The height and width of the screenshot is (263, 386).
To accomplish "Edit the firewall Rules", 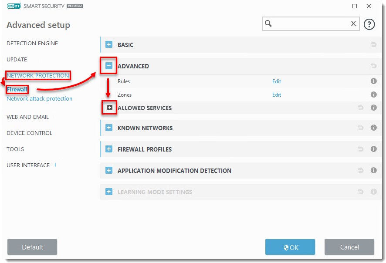I will [277, 81].
